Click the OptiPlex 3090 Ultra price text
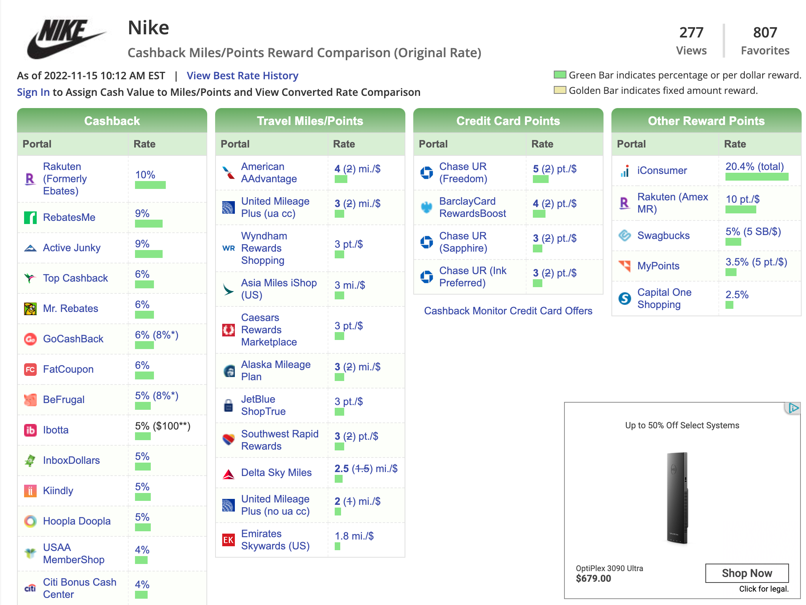The image size is (806, 605). click(x=593, y=579)
